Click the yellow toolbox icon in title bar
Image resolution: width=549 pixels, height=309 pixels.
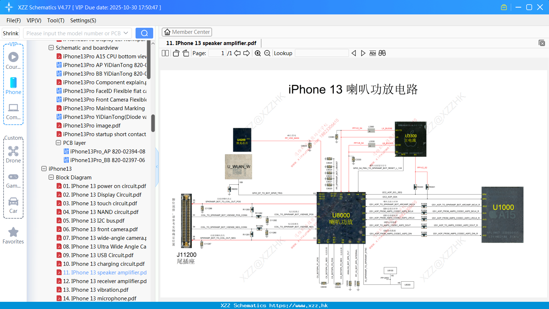[x=504, y=7]
